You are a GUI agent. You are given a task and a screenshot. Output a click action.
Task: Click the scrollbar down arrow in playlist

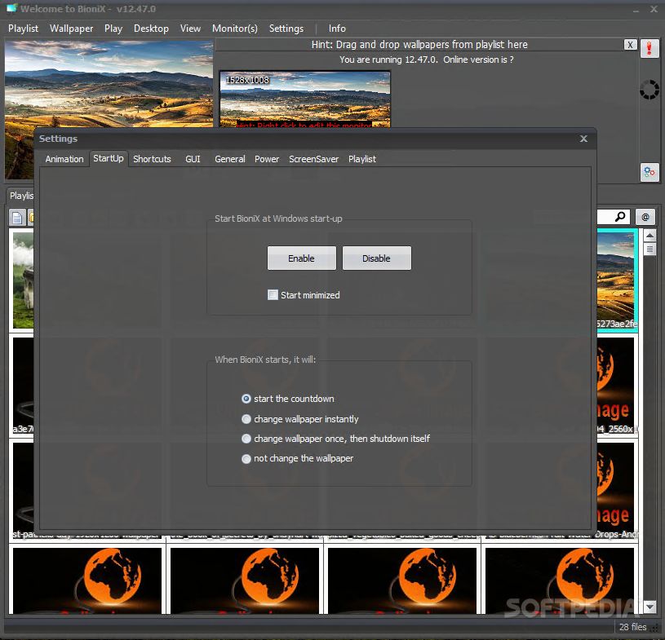coord(649,607)
